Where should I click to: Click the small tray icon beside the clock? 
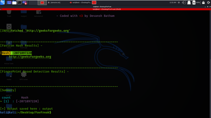[179, 3]
